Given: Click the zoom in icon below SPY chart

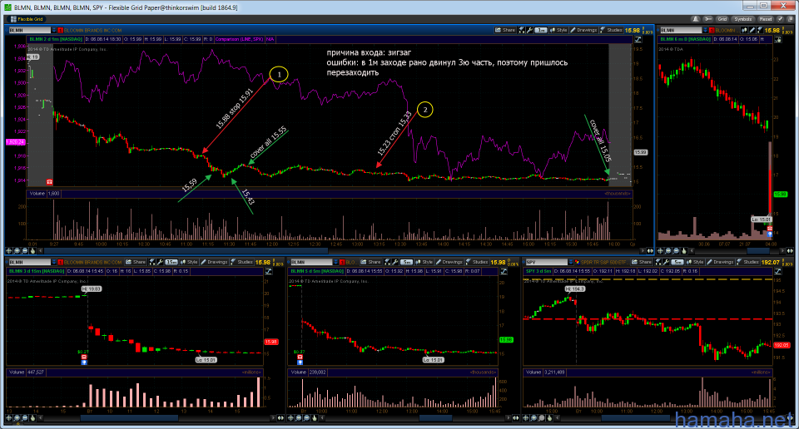Looking at the screenshot, I should tap(534, 418).
